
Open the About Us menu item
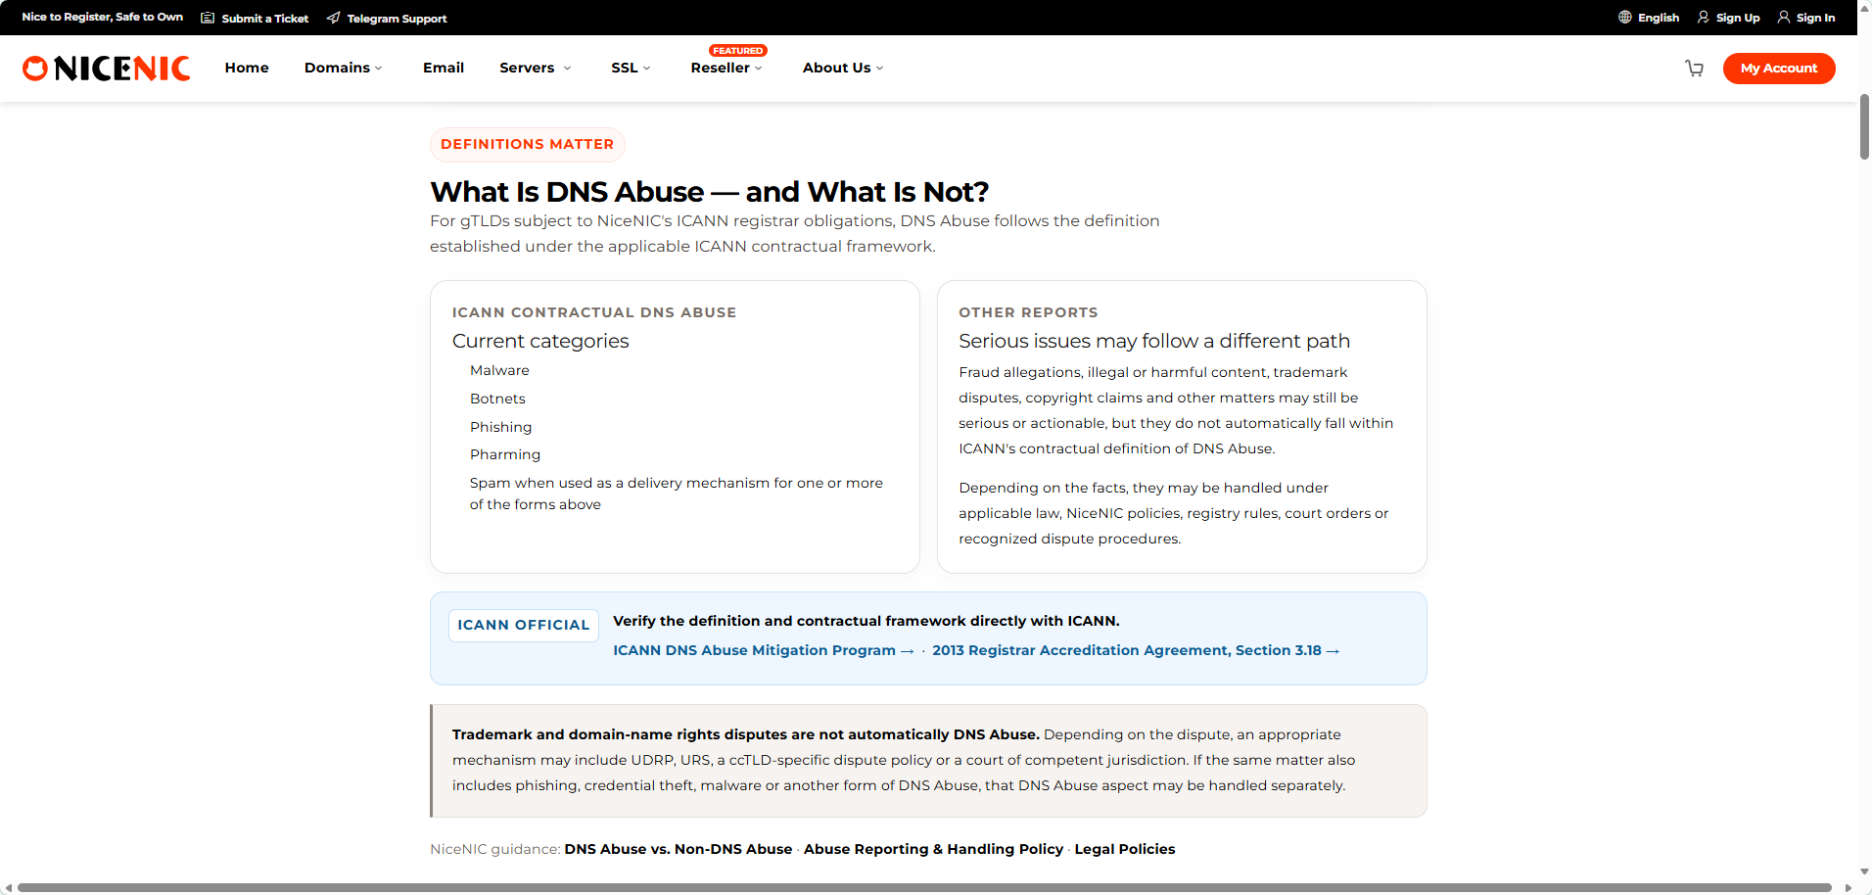836,68
